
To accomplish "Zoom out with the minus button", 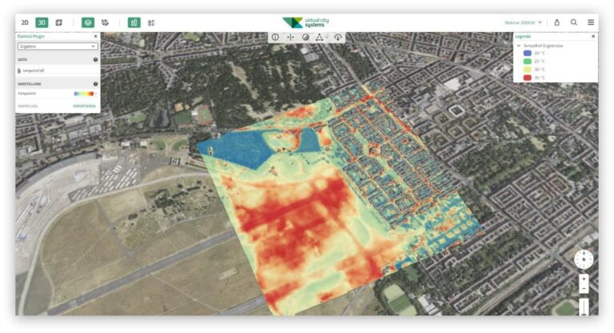I will 584,289.
